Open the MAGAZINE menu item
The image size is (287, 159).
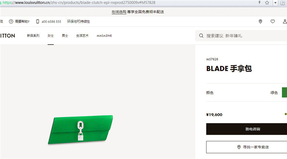(104, 36)
